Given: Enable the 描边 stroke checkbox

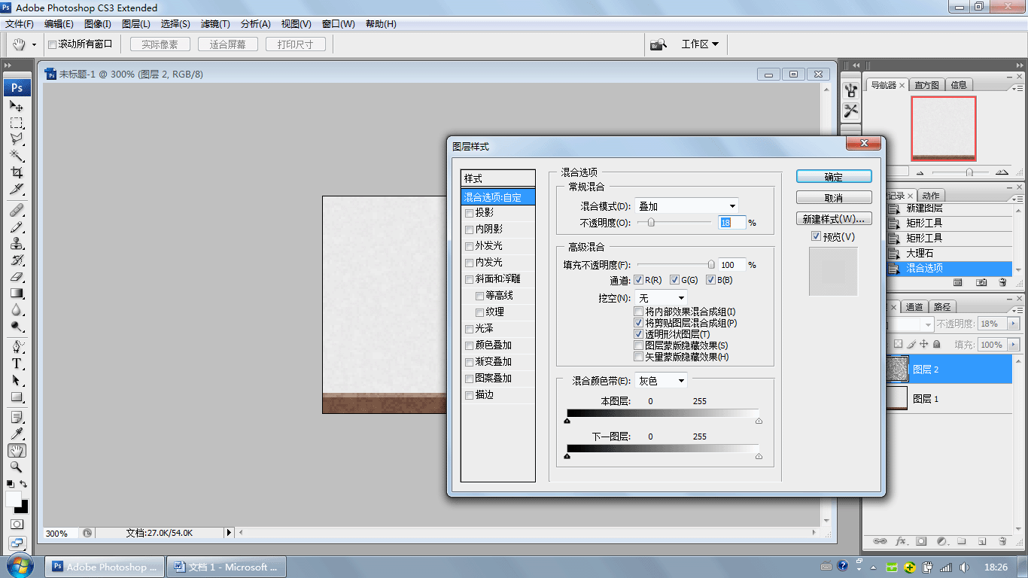Looking at the screenshot, I should click(470, 395).
